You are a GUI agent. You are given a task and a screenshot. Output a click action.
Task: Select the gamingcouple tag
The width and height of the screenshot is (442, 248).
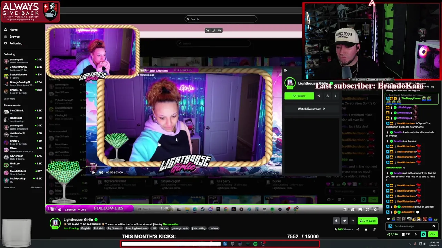(180, 228)
